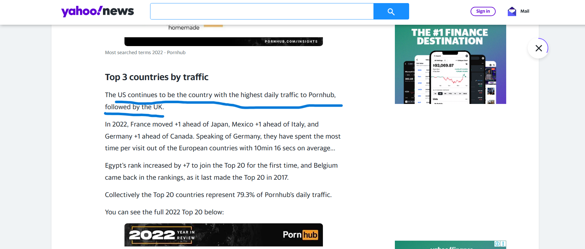
Task: Open the Mail envelope icon
Action: 512,11
